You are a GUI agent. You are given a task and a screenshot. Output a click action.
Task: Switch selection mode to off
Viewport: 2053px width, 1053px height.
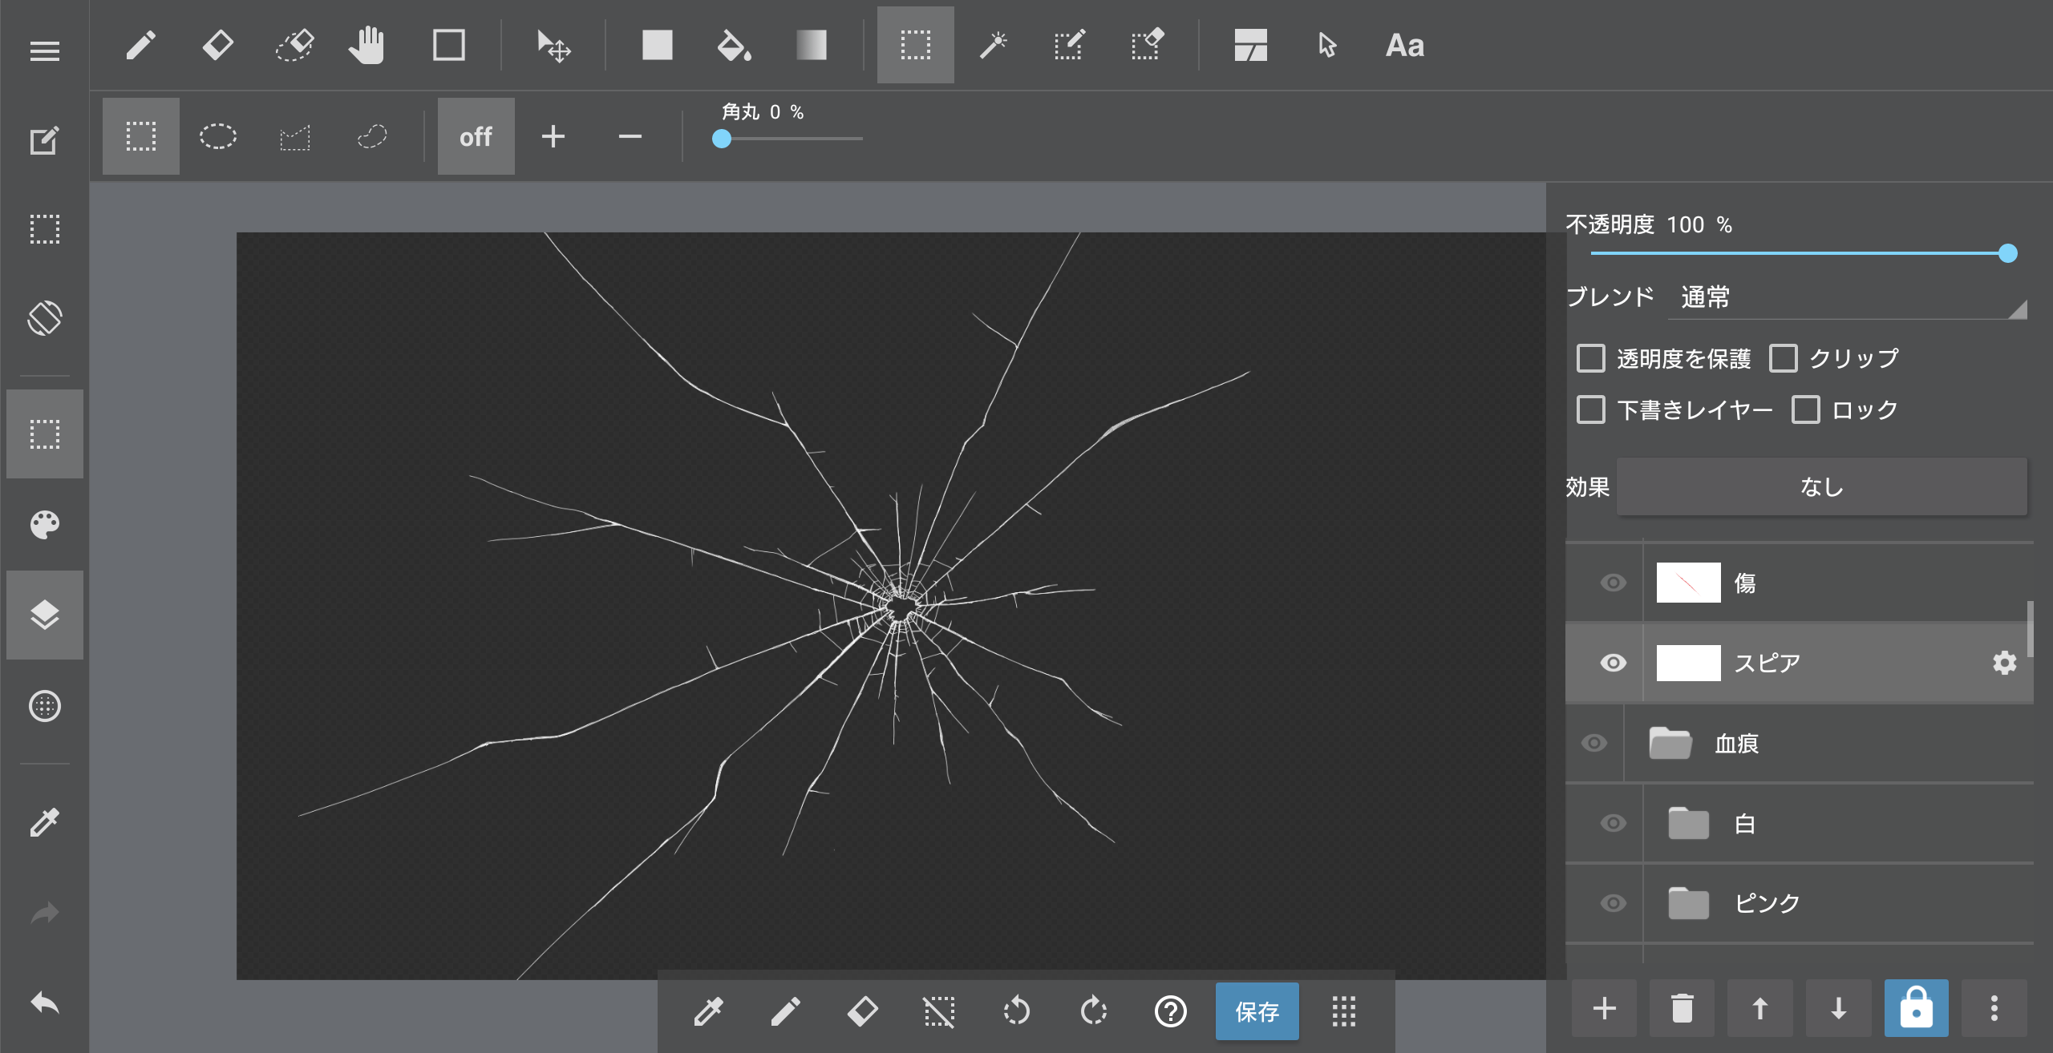476,136
